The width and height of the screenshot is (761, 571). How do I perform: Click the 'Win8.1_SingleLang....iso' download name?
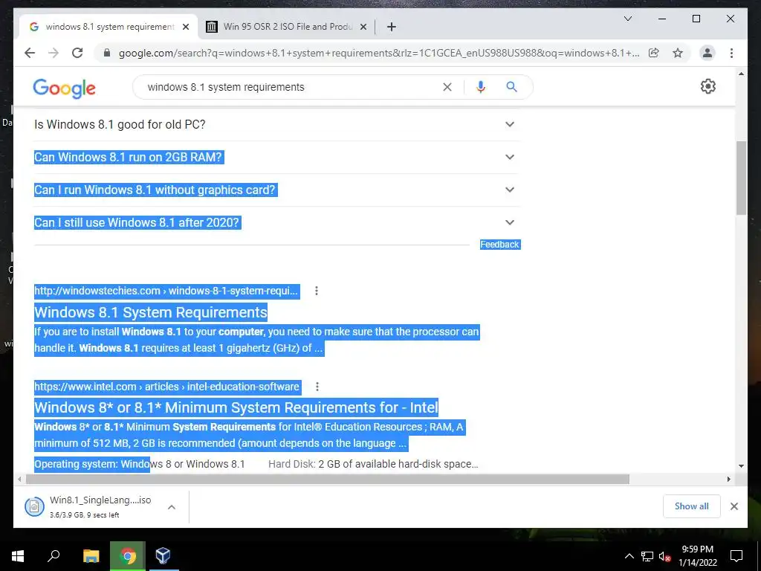100,500
